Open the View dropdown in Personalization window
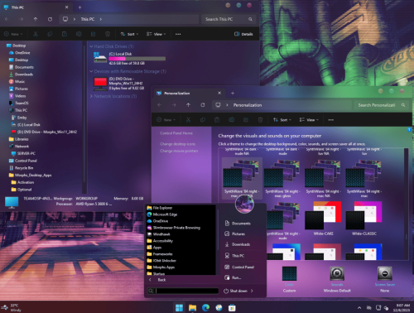This screenshot has width=414, height=313. pos(309,120)
